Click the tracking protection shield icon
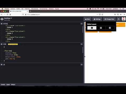Image resolution: width=126 pixels, height=94 pixels. coord(23,14)
